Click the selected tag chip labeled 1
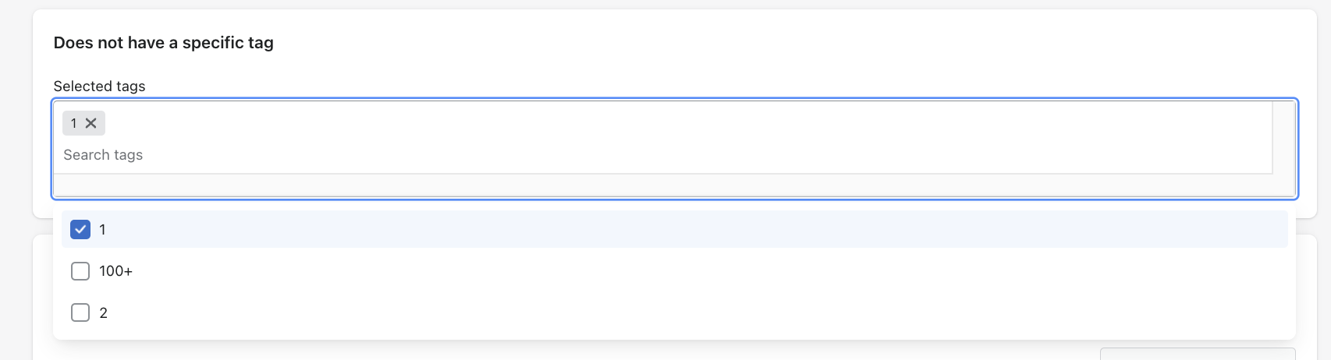 (x=74, y=123)
